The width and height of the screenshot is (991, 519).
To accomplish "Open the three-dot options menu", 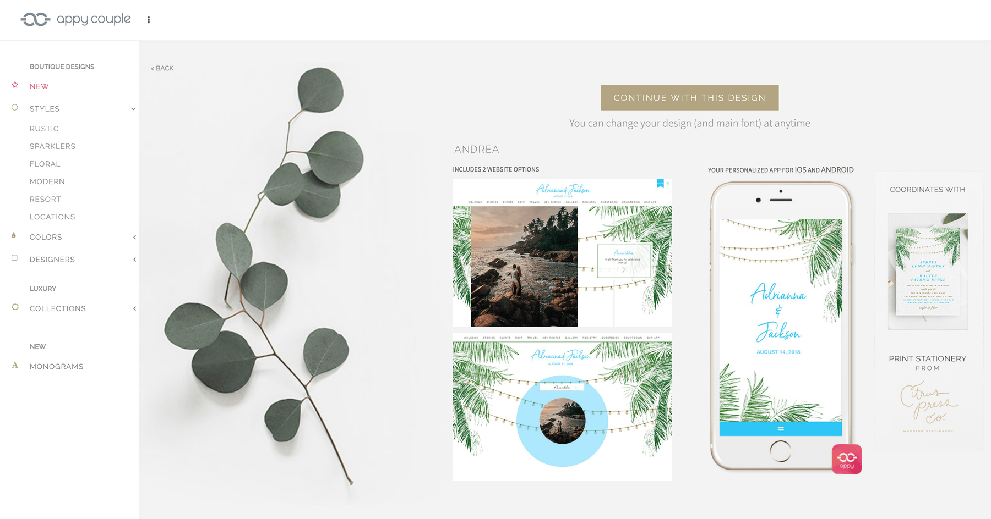I will point(149,20).
